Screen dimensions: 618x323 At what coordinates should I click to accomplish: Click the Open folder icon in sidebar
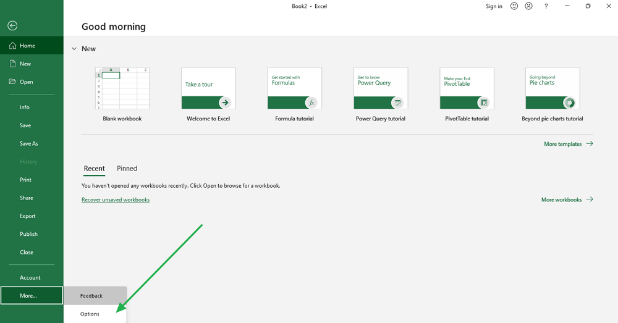pos(12,82)
